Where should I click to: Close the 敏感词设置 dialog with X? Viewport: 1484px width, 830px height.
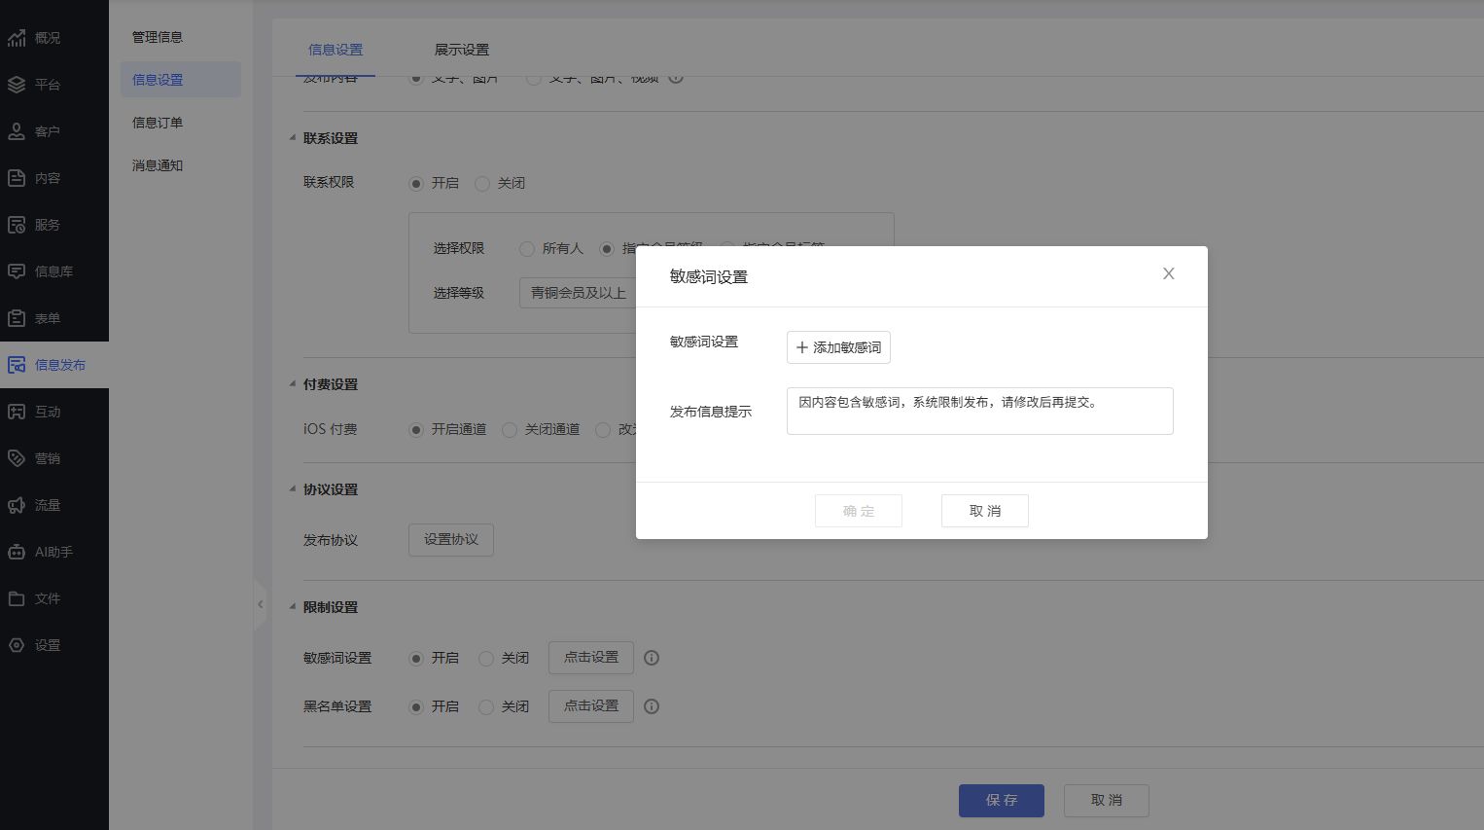(1168, 274)
